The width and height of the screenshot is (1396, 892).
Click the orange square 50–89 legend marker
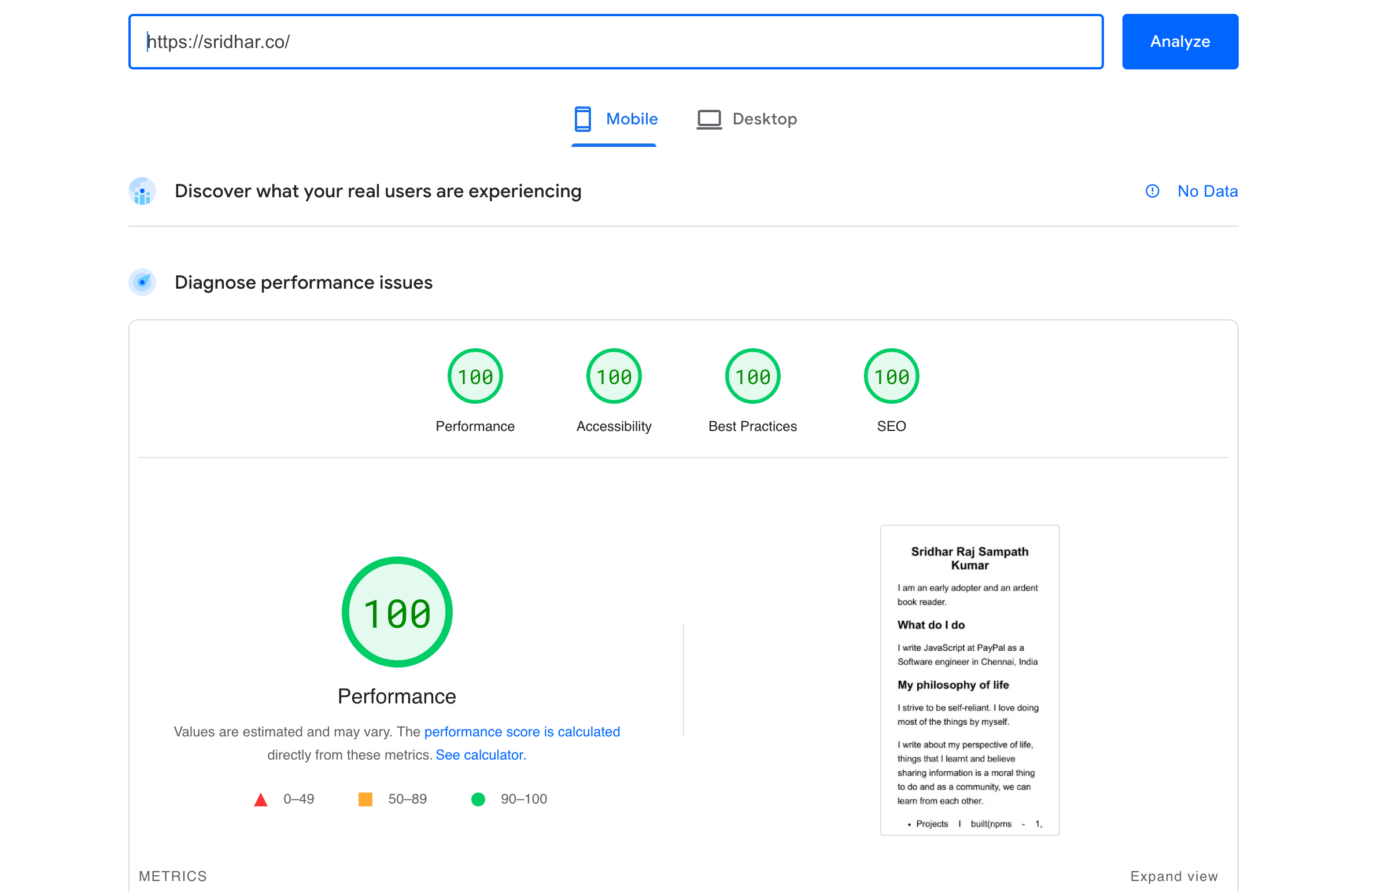pyautogui.click(x=365, y=800)
